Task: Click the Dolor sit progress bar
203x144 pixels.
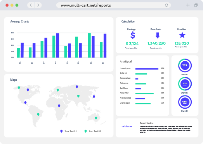Action: tap(141, 74)
